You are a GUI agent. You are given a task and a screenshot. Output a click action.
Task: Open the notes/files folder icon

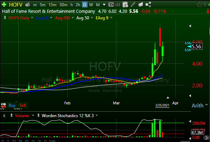[141, 5]
